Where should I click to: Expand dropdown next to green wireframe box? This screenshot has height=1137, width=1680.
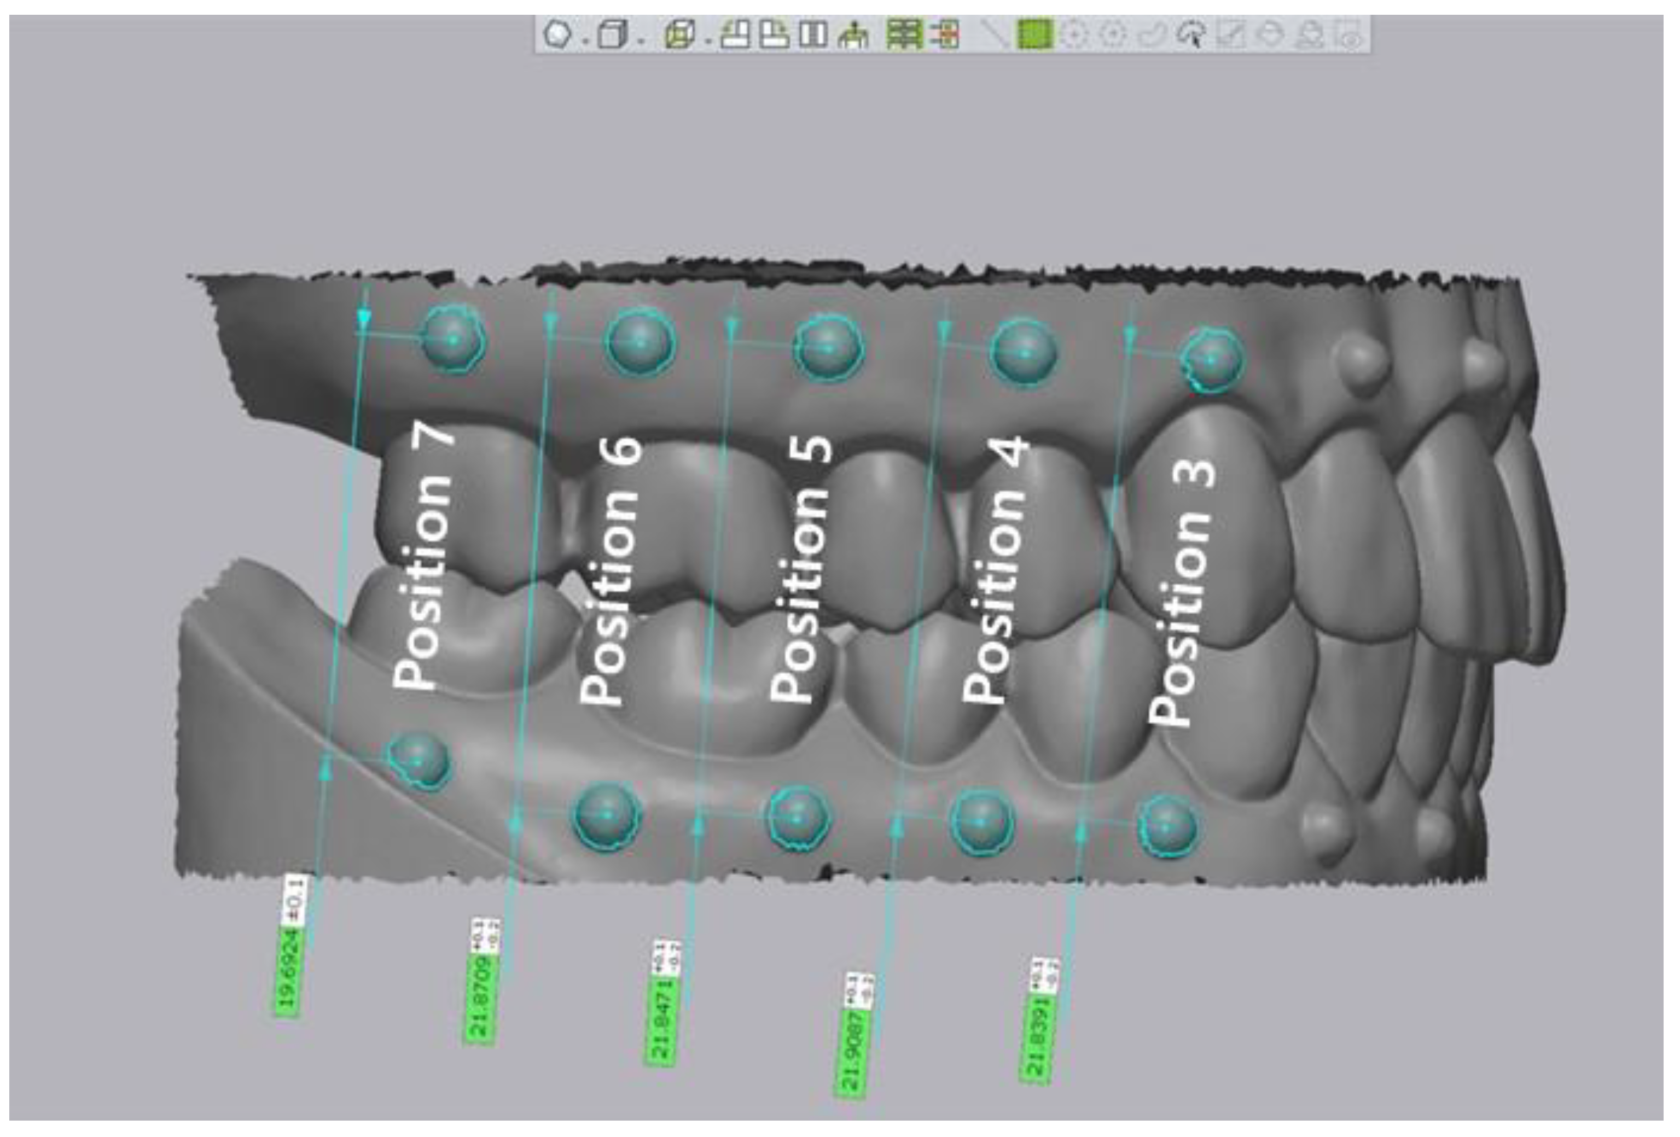tap(707, 40)
